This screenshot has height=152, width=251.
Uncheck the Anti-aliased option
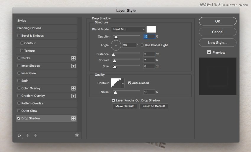pos(130,83)
